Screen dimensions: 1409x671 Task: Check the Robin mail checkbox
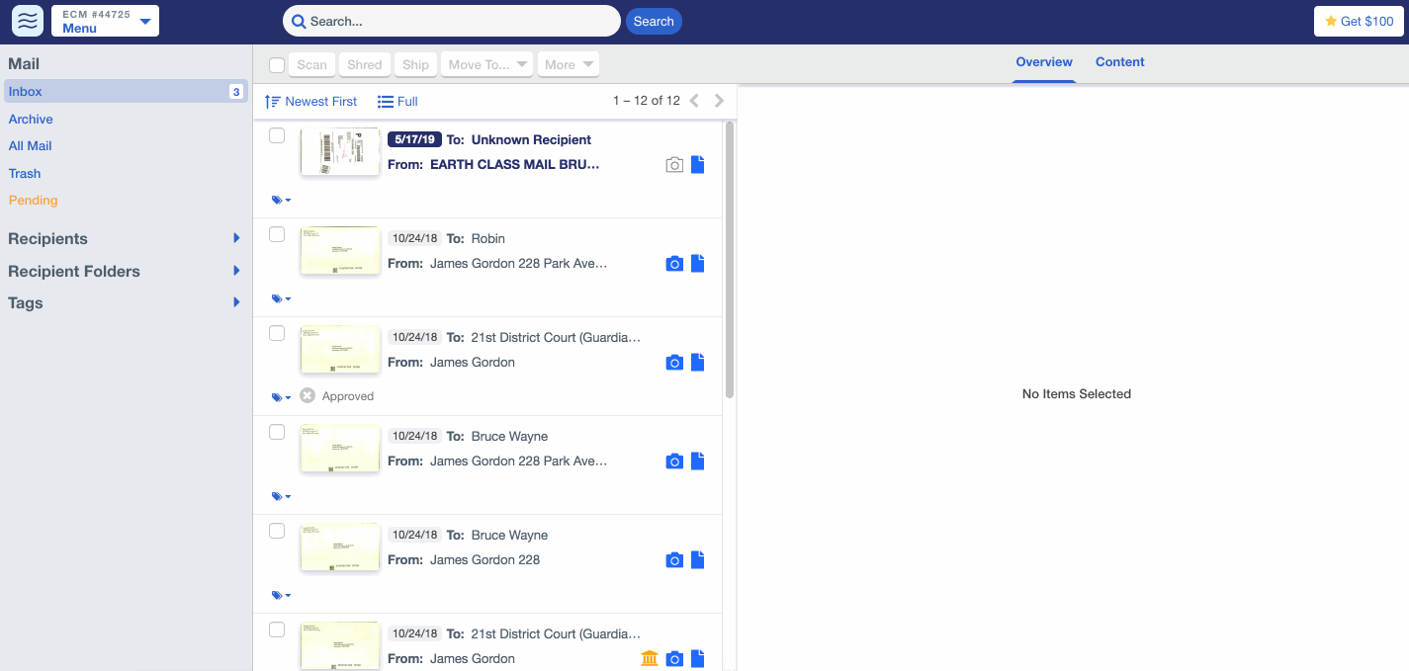pos(277,234)
